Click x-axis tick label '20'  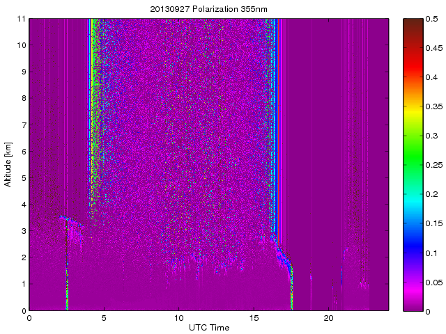pos(328,318)
